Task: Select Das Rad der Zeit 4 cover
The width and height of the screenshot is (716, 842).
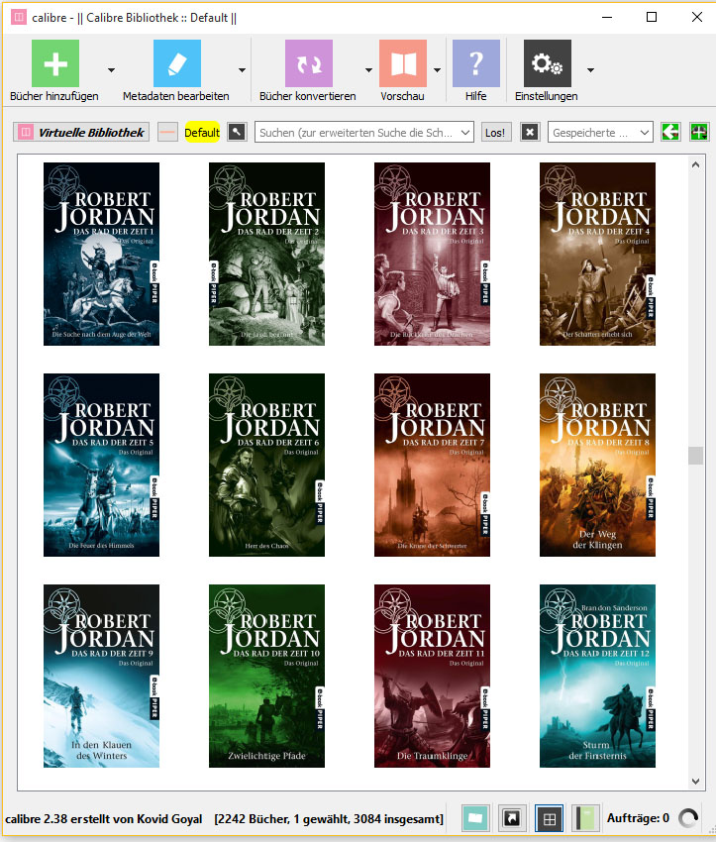Action: click(597, 254)
